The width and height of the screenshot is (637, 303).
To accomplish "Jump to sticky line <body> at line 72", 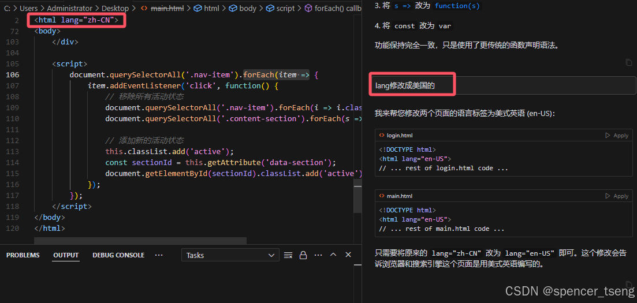I will (47, 31).
